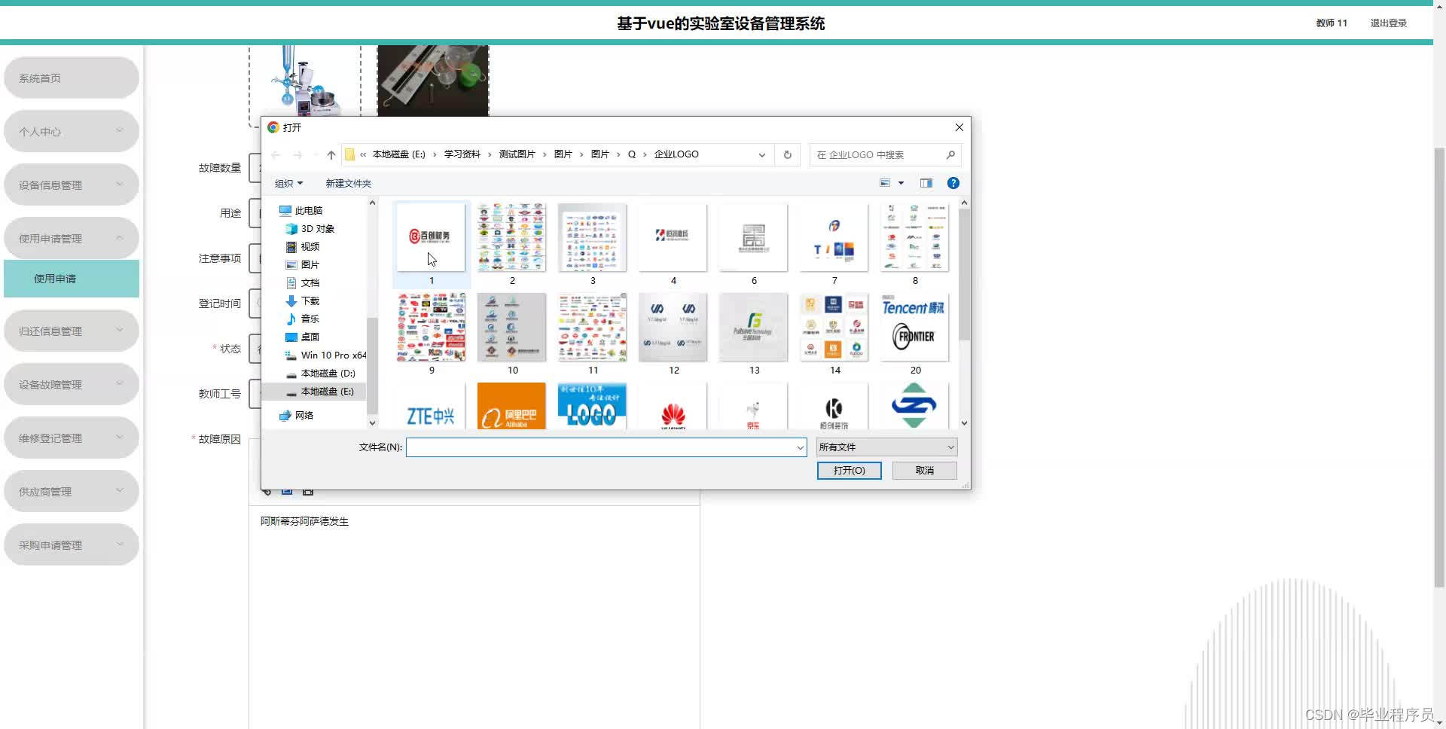
Task: Select the Alibaba logo thumbnail
Action: (512, 406)
